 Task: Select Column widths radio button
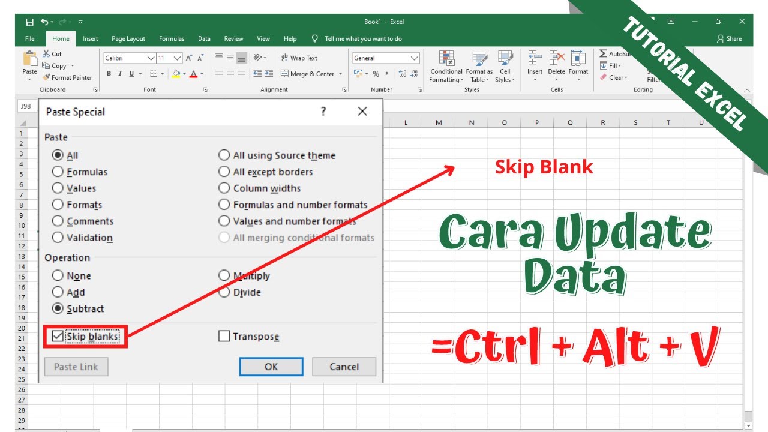point(224,188)
